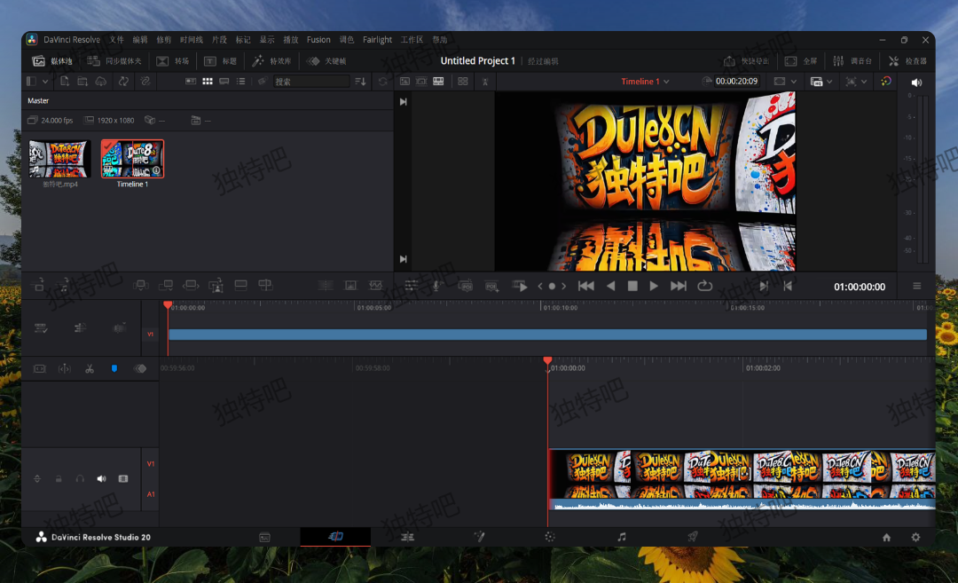Switch media pool to thumbnail grid view
Viewport: 958px width, 583px height.
point(208,82)
